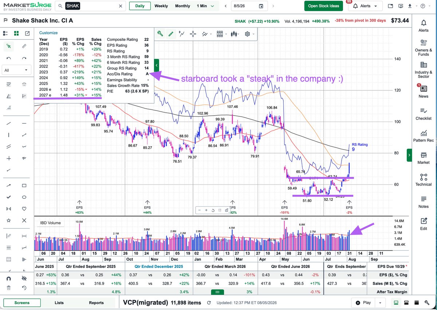Toggle the crosshair cursor in chart toolbar
The image size is (437, 310).
(x=193, y=34)
